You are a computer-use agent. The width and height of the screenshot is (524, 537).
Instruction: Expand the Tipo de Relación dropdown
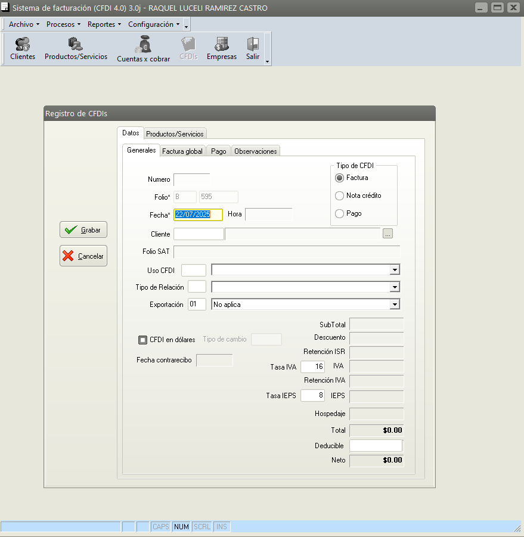pyautogui.click(x=394, y=287)
